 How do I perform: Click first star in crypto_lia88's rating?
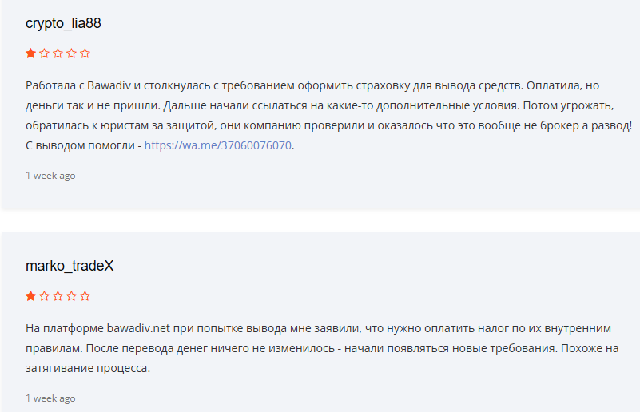coord(30,53)
